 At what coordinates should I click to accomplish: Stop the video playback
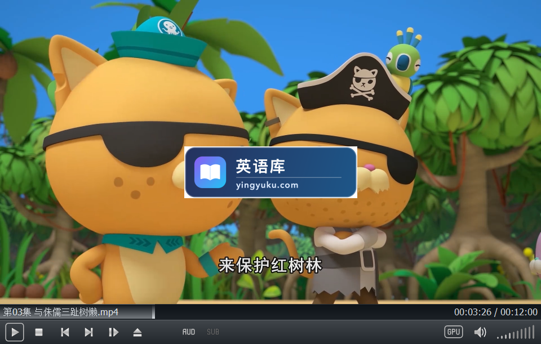click(39, 332)
